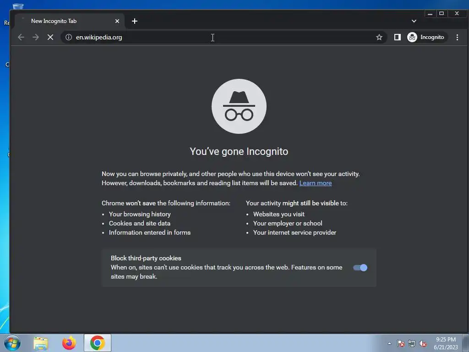
Task: View site information icon in address bar
Action: point(69,37)
